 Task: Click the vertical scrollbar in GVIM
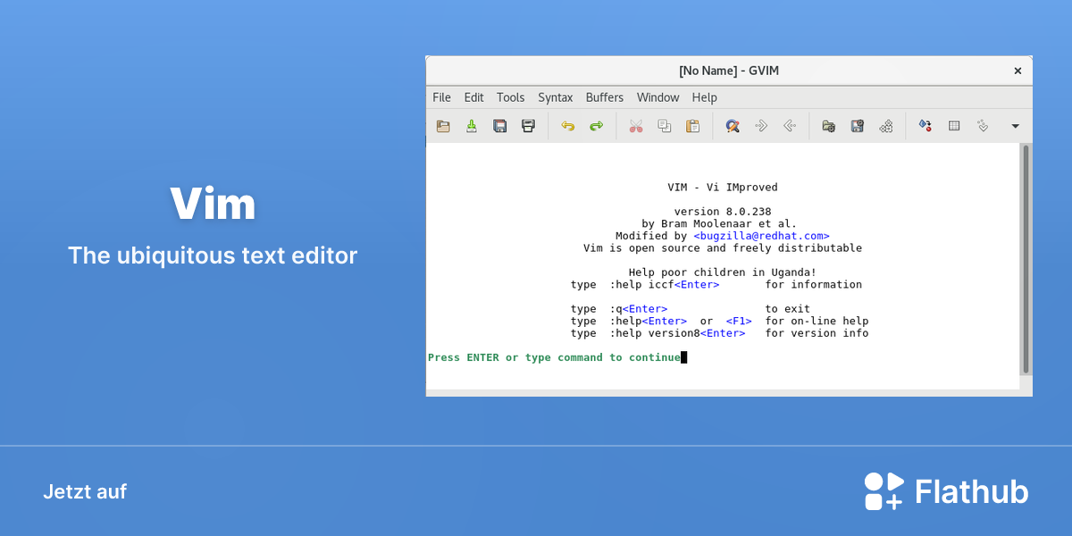(x=1026, y=259)
